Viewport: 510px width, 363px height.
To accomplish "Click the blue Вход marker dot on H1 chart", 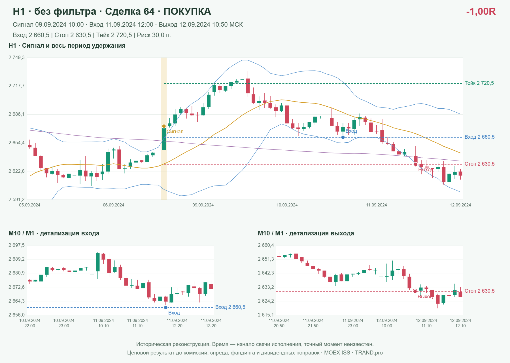I will 343,137.
